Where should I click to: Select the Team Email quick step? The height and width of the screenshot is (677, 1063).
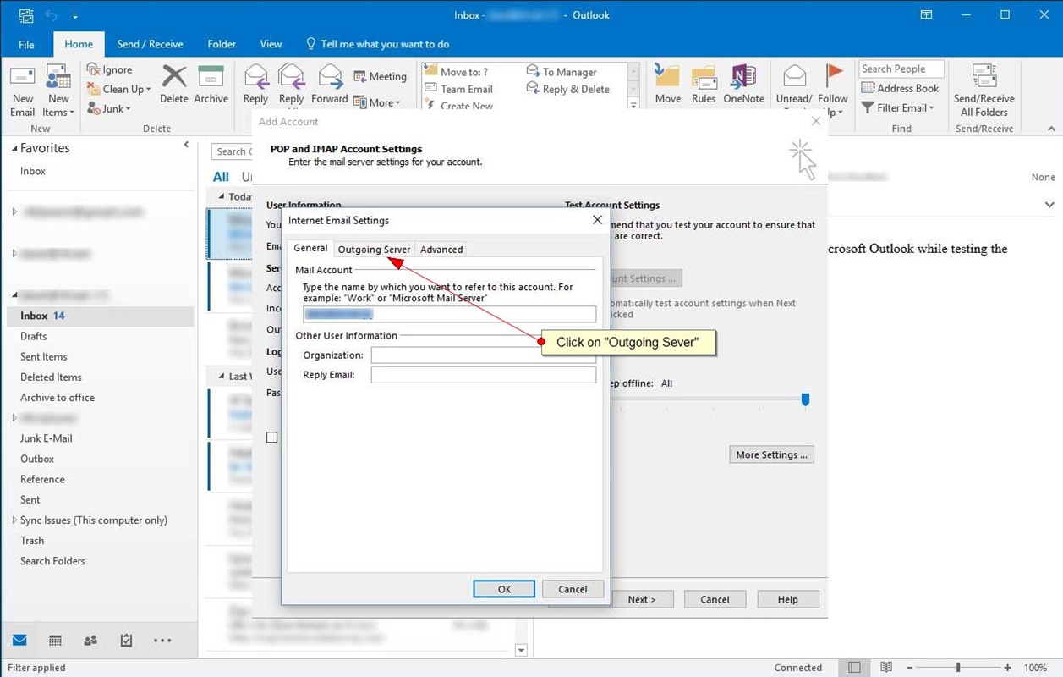458,89
